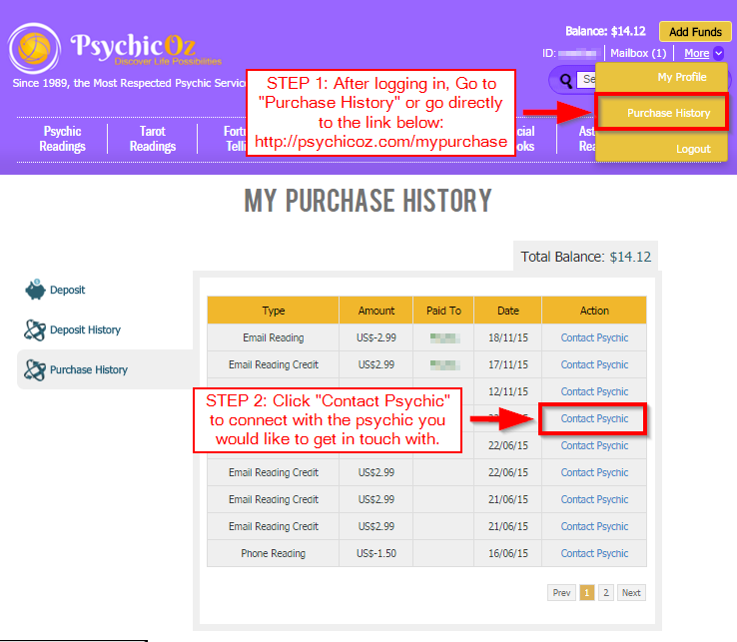Screen dimensions: 737x642
Task: Open Deposit in the sidebar
Action: point(67,290)
